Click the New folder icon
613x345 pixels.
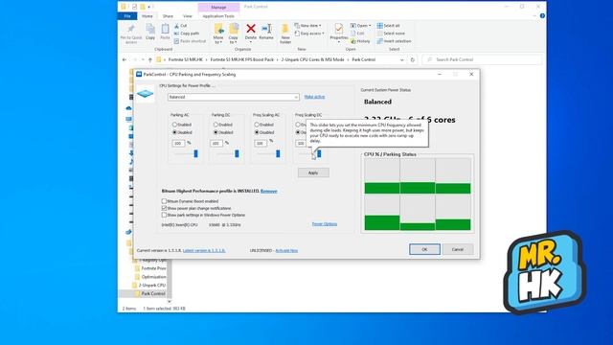[285, 29]
